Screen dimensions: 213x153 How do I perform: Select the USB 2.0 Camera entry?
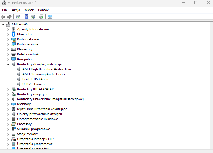point(34,84)
